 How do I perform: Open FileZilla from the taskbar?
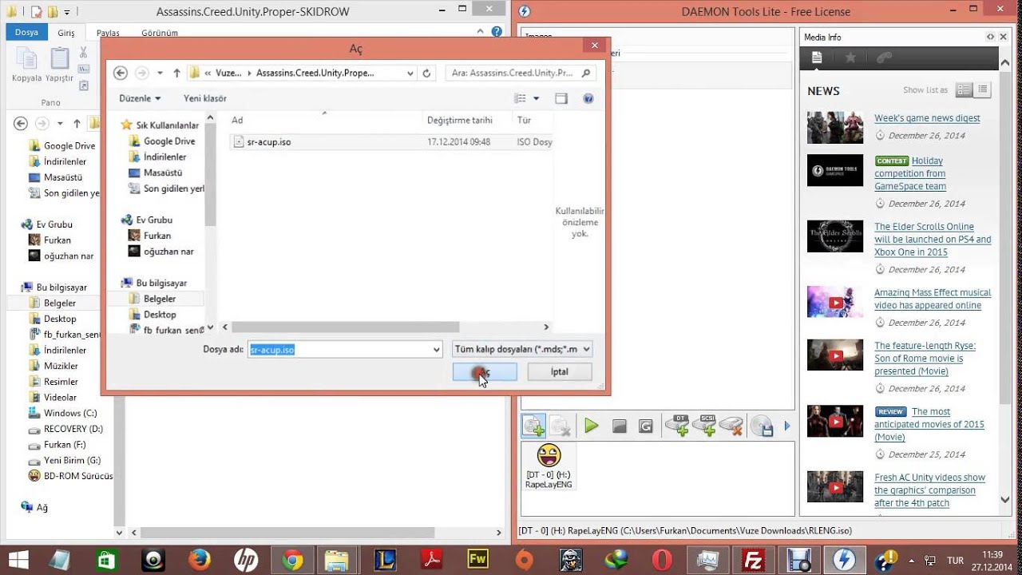[x=751, y=559]
